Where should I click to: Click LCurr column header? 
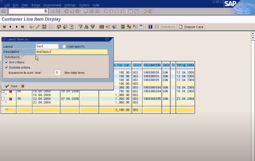137,65
